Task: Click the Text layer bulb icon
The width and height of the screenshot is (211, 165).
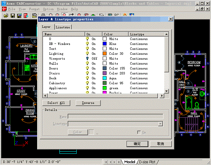Action: pyautogui.click(x=88, y=49)
